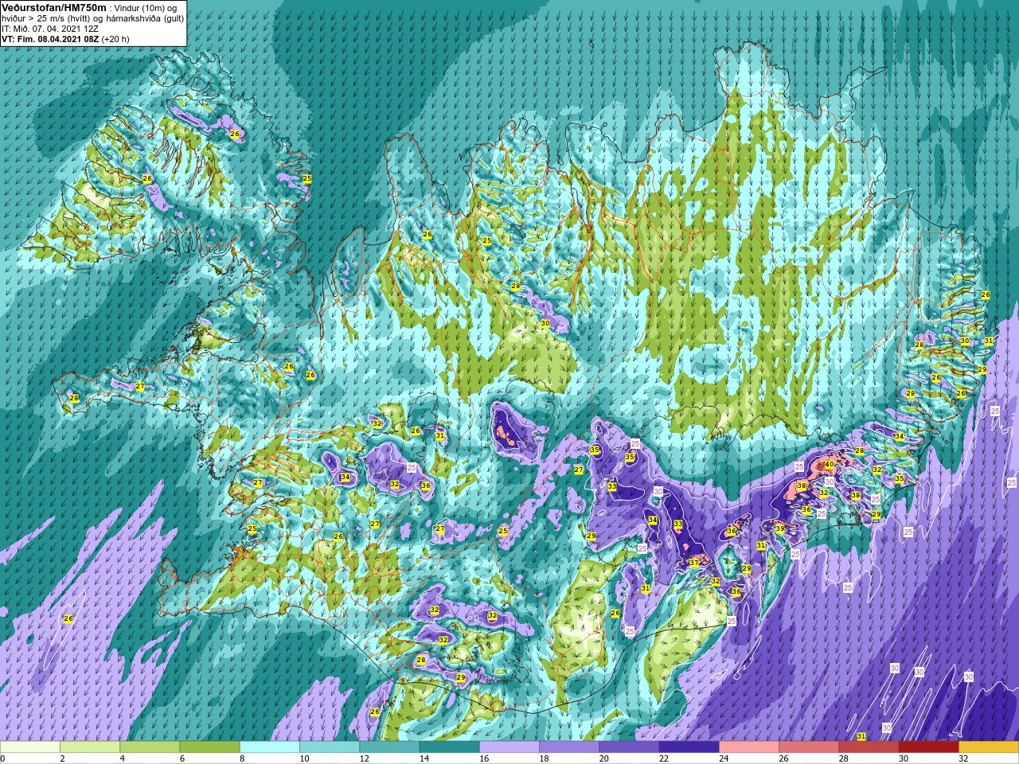Select the 20–22 m/s legend color swatch
1019x764 pixels.
point(630,747)
